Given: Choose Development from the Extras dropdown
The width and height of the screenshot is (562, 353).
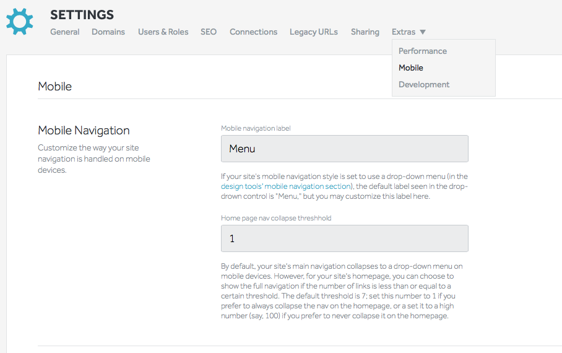Looking at the screenshot, I should (x=424, y=84).
